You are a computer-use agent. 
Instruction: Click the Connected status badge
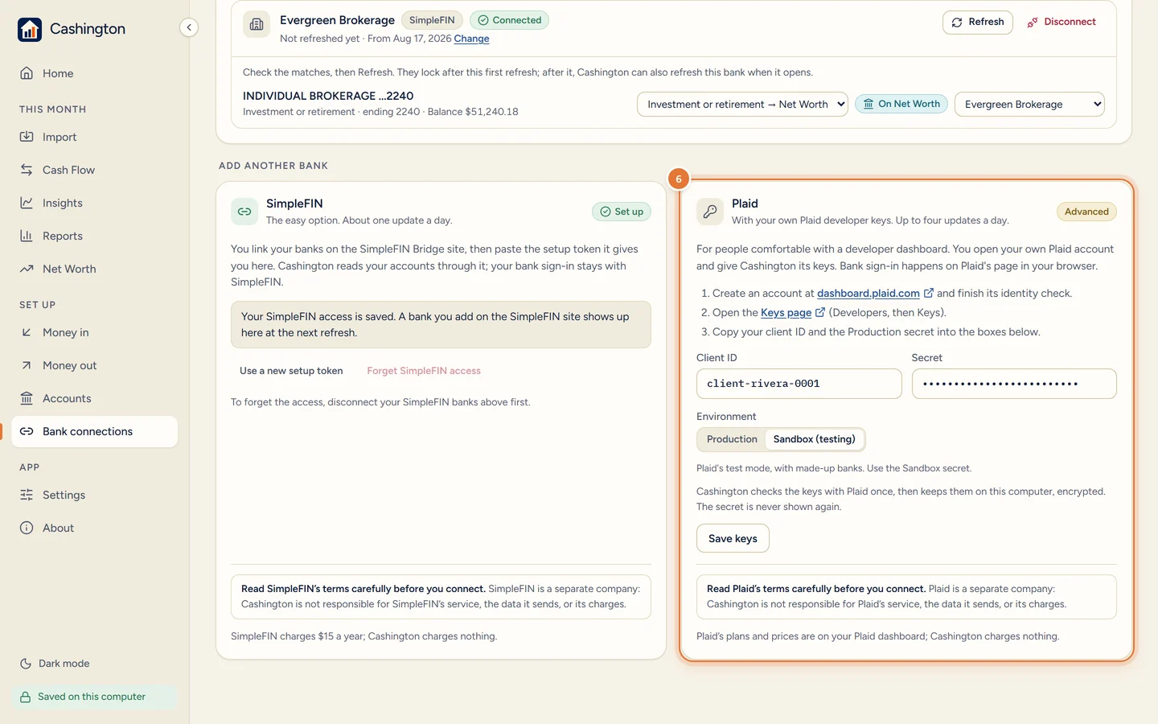(x=509, y=20)
